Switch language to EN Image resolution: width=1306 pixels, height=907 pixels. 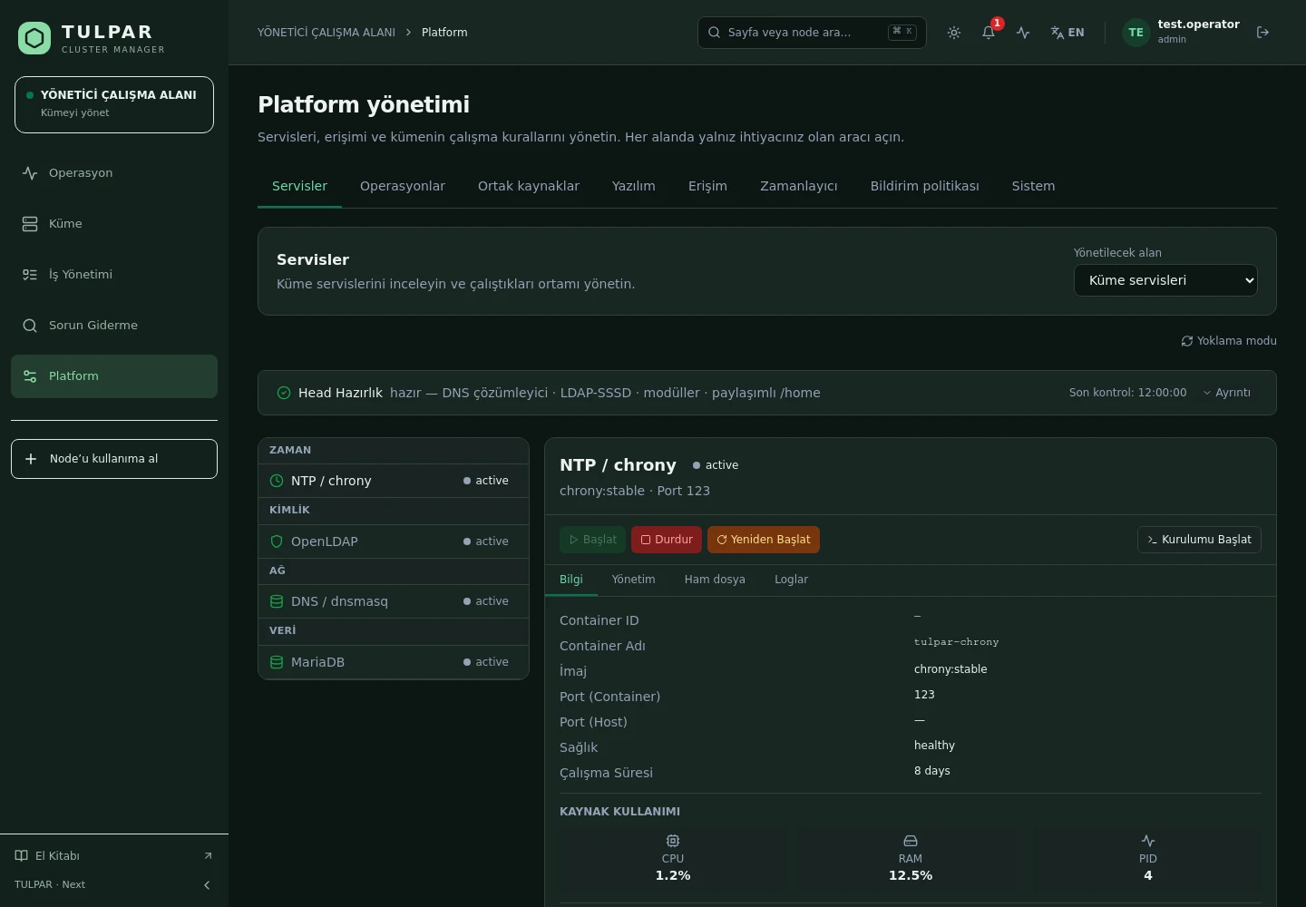click(1067, 33)
